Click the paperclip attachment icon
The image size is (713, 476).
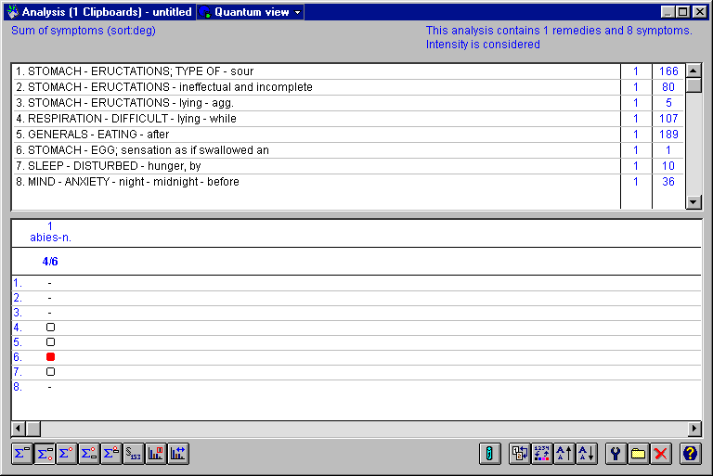[490, 454]
